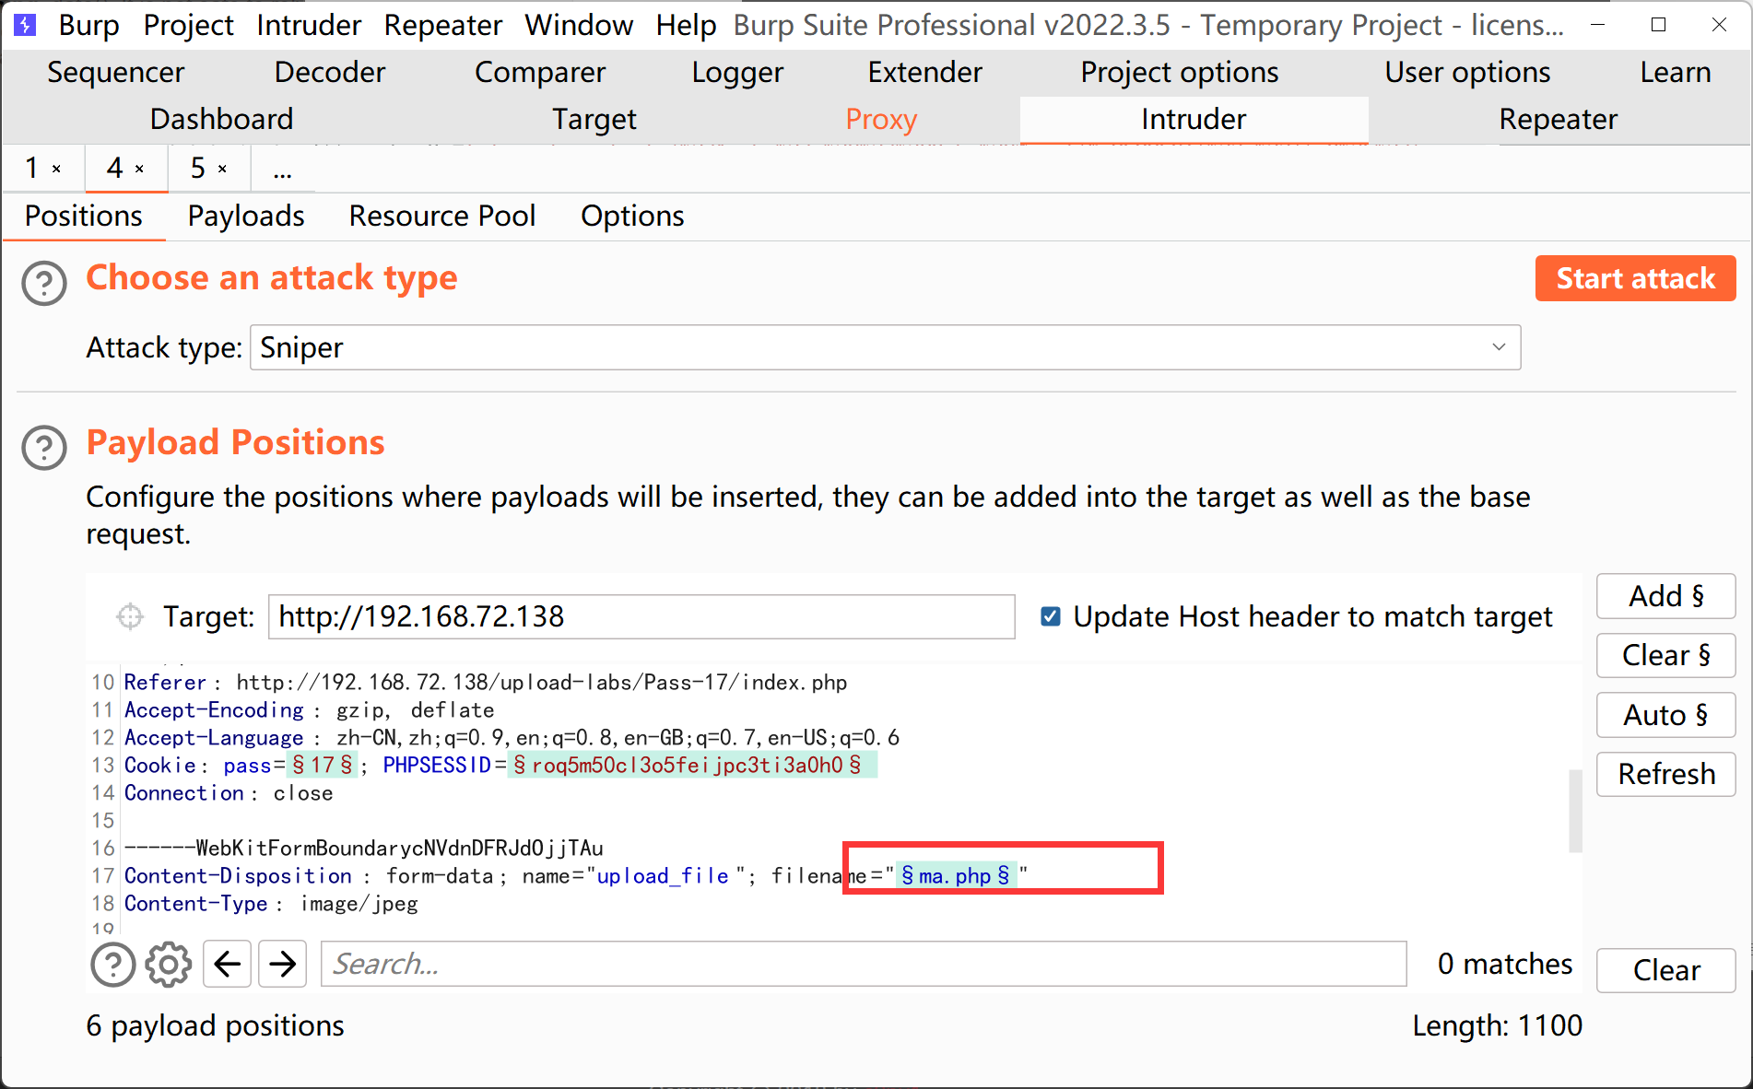This screenshot has width=1753, height=1089.
Task: Open the Help menu
Action: click(686, 25)
